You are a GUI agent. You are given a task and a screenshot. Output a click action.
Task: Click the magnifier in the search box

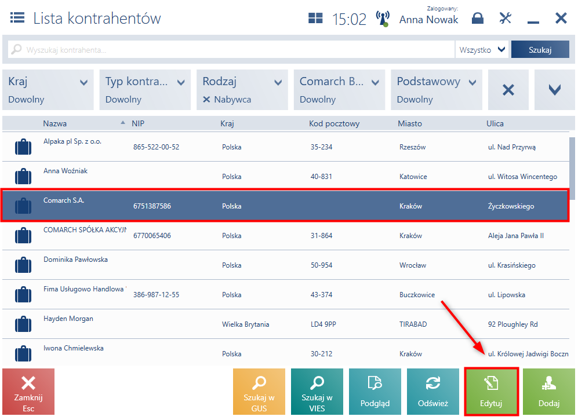[16, 49]
